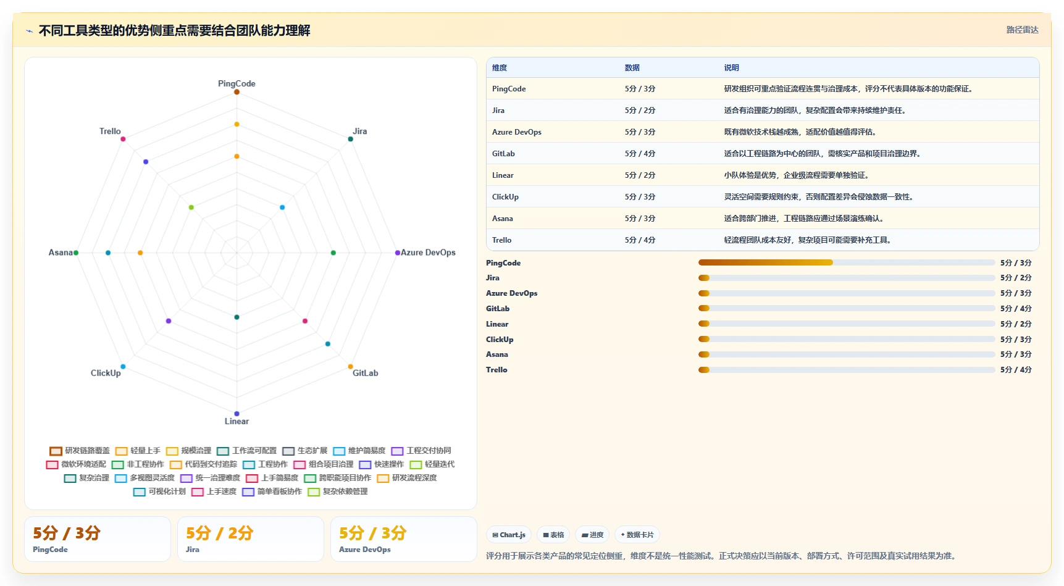The image size is (1064, 586).
Task: Toggle 工程交付协同 legend series
Action: (421, 451)
